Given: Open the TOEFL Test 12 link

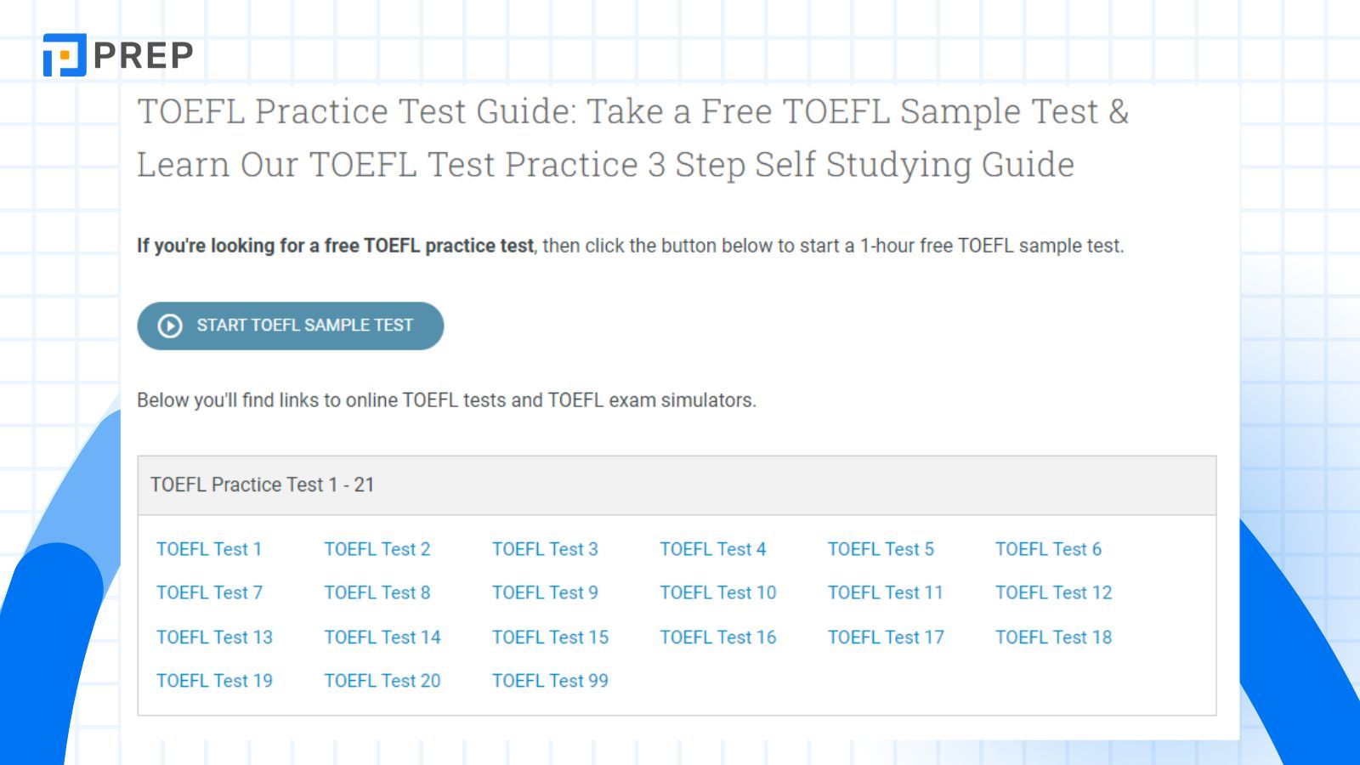Looking at the screenshot, I should pos(1054,592).
